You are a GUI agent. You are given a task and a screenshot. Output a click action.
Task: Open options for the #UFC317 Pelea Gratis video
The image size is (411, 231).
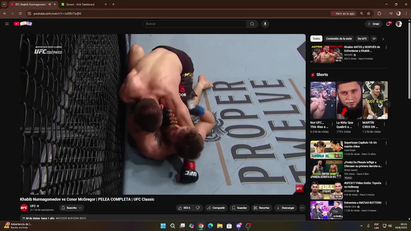click(x=386, y=183)
